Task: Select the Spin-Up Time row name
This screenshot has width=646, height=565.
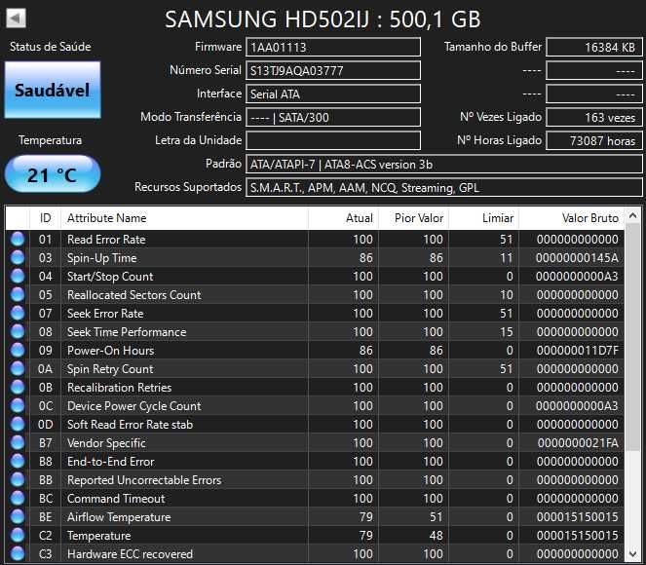Action: tap(101, 258)
